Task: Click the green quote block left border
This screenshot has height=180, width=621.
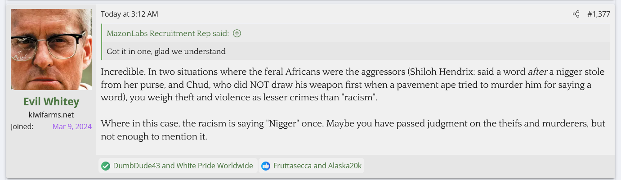Action: [102, 42]
